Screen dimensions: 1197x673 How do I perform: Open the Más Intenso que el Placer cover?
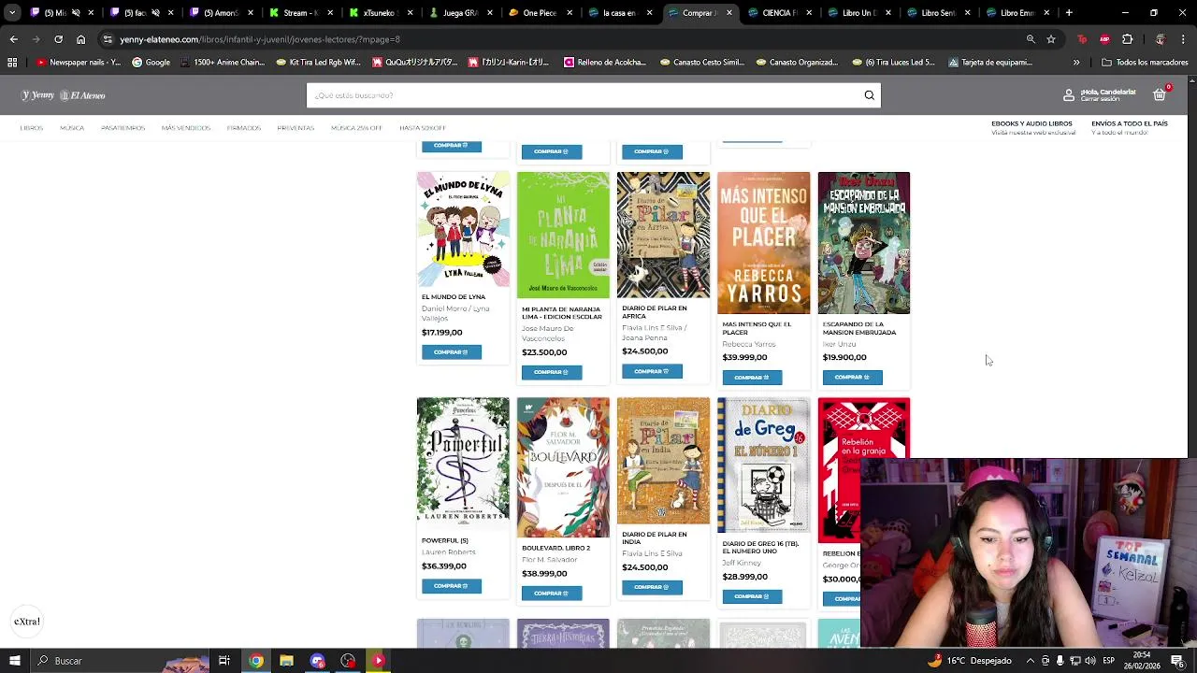(x=763, y=243)
